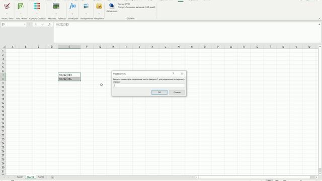The width and height of the screenshot is (322, 181).
Task: Click the Name Box field
Action: (x=12, y=25)
